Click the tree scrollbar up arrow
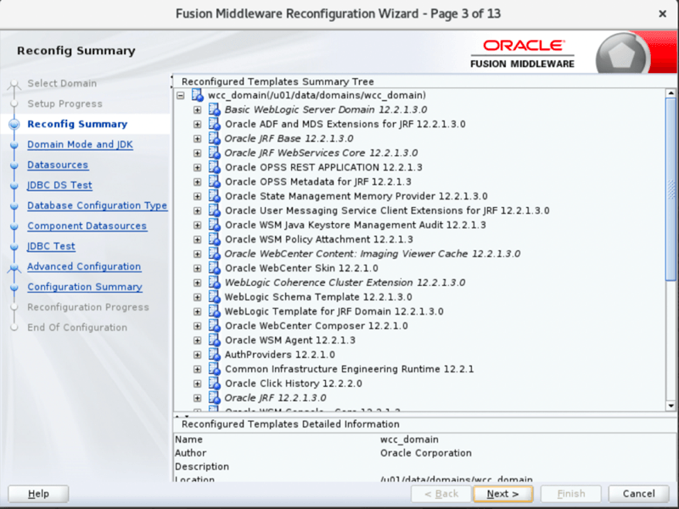679x509 pixels. click(671, 93)
